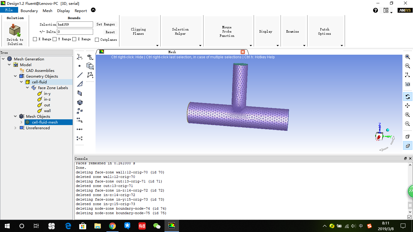This screenshot has width=413, height=232.
Task: Collapse the Geometry Objects tree node
Action: click(x=15, y=76)
